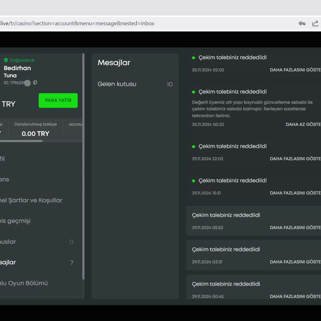
Task: Click the balance row horizontal scrollbar
Action: pos(21,141)
